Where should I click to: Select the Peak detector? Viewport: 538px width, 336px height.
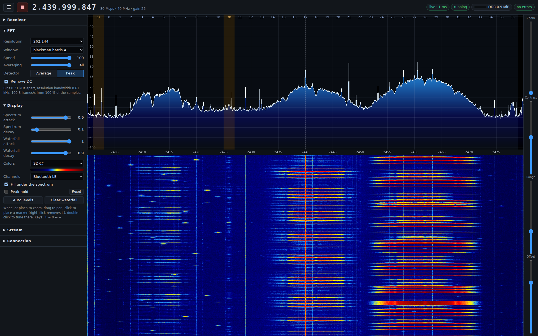pos(70,73)
